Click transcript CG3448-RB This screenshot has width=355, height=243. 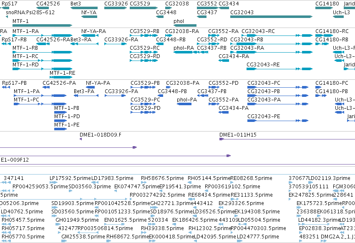[x=171, y=40]
